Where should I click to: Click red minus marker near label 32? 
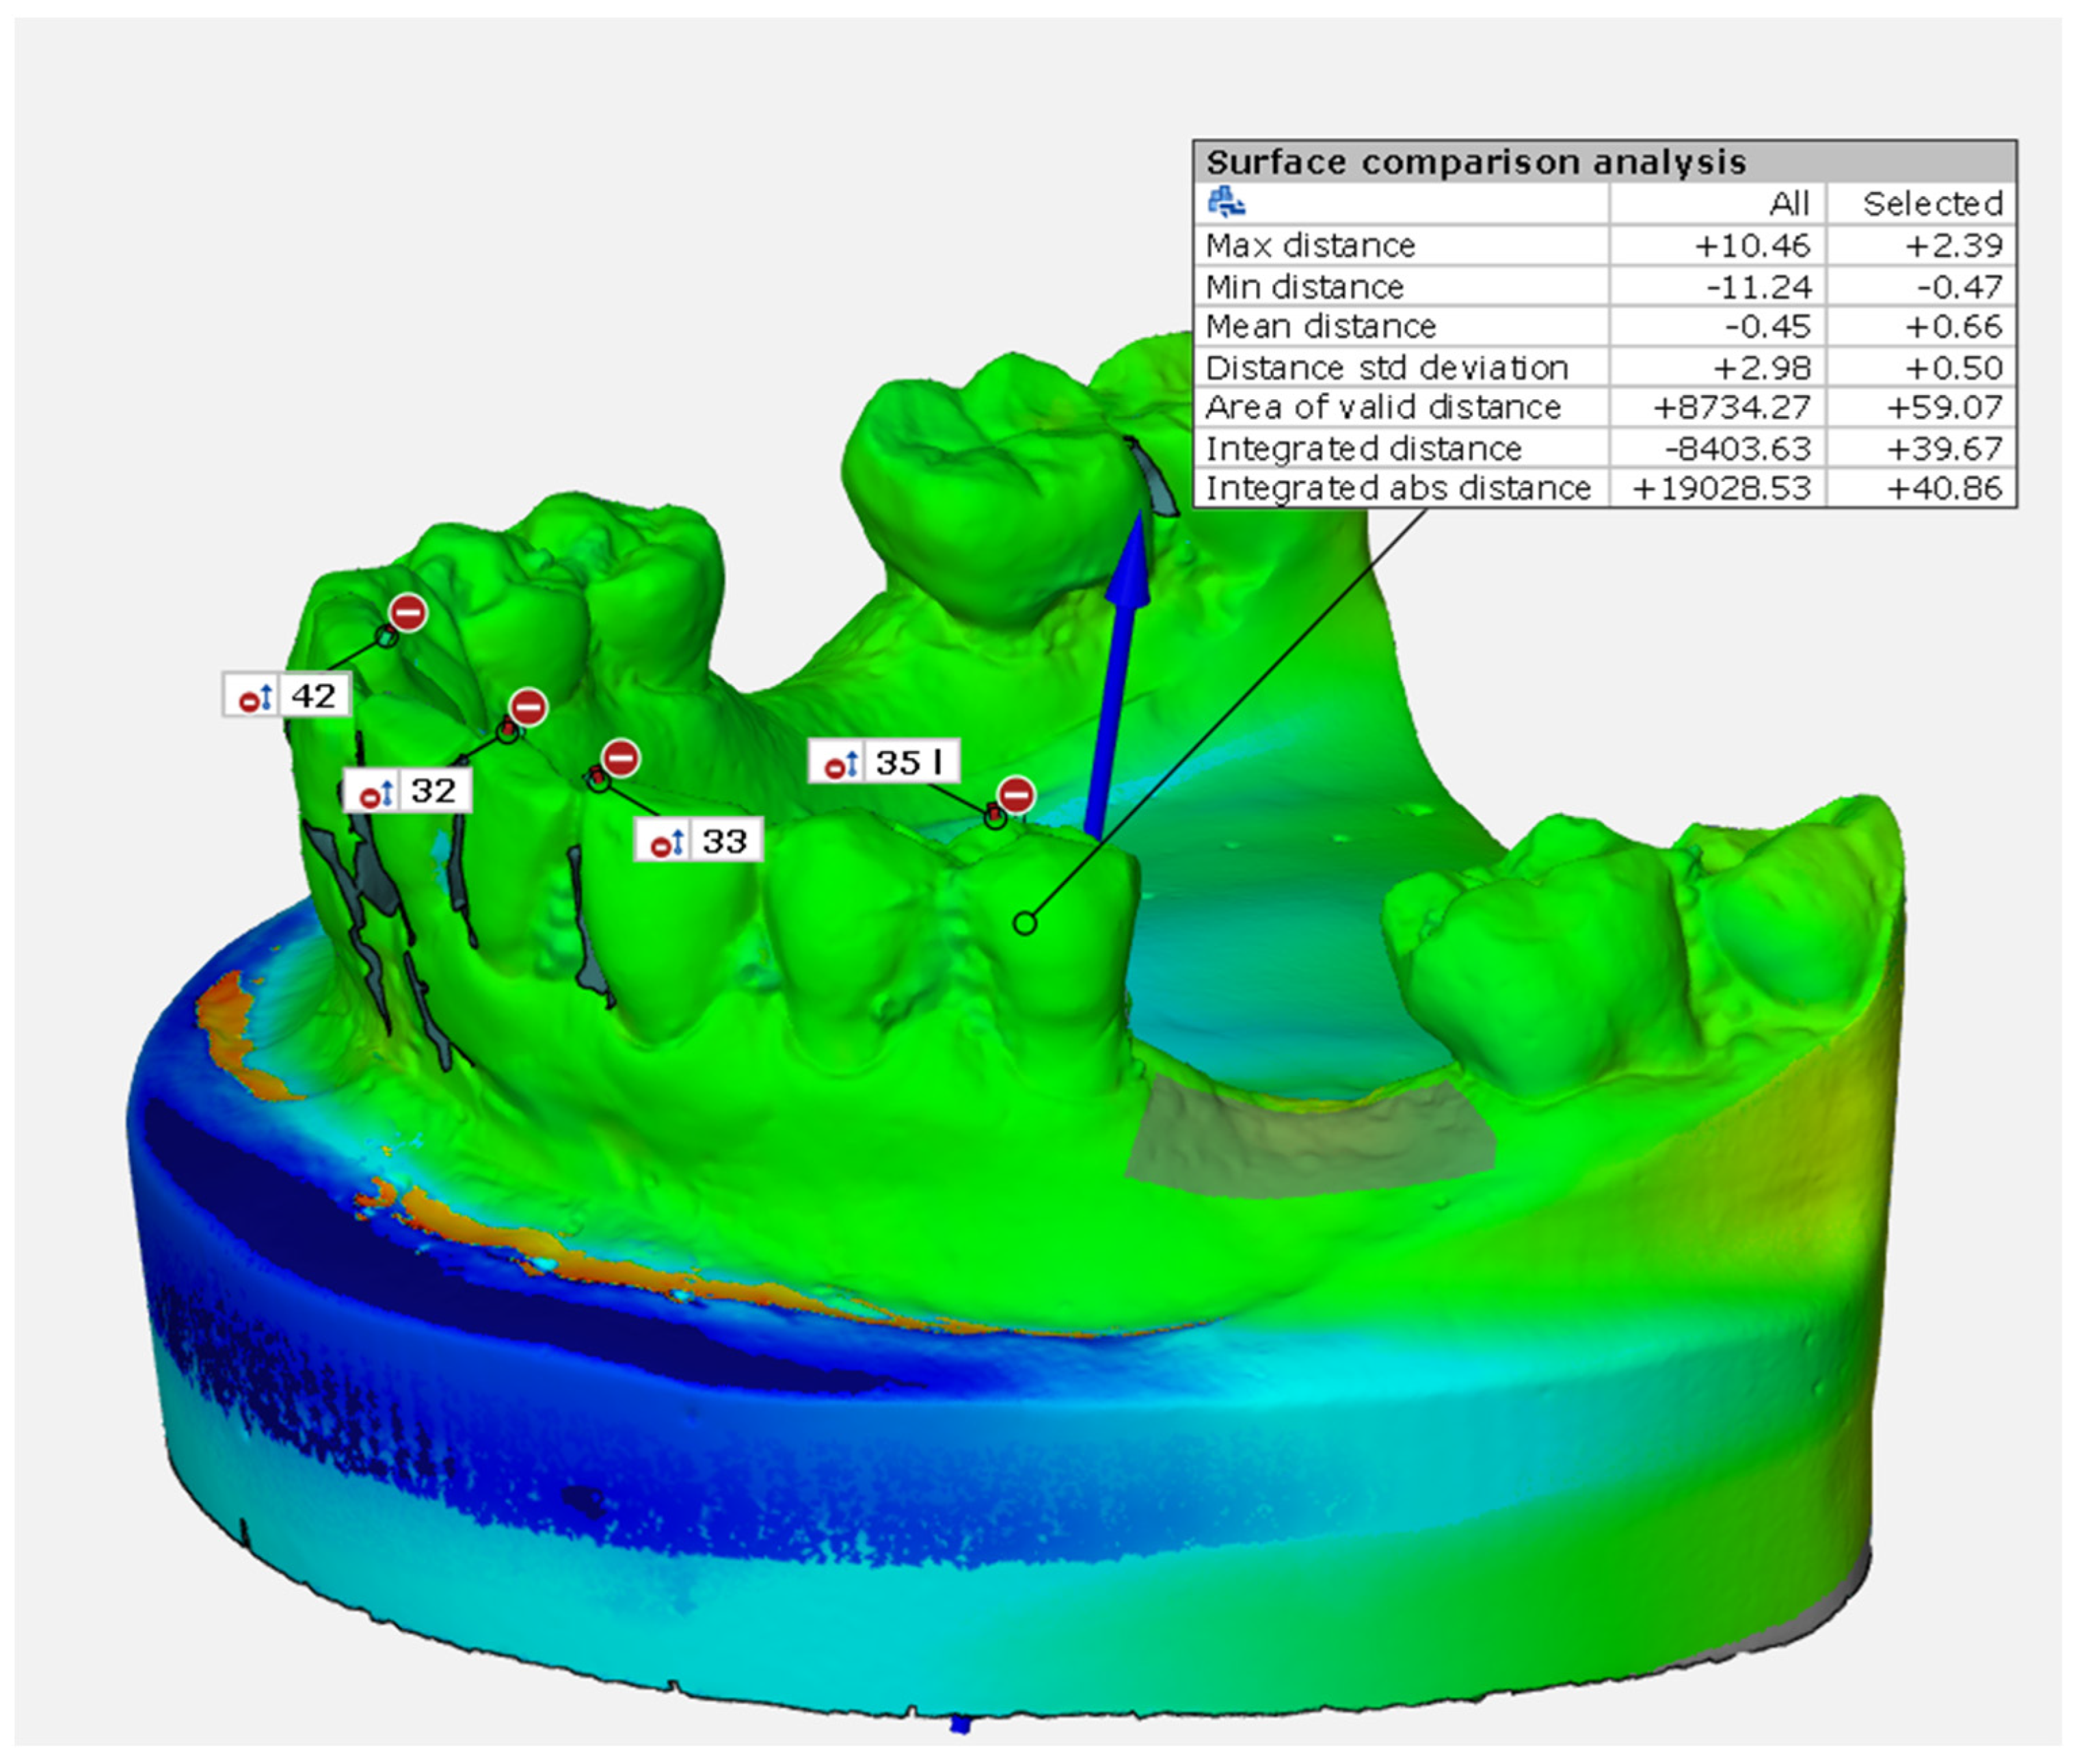click(529, 707)
